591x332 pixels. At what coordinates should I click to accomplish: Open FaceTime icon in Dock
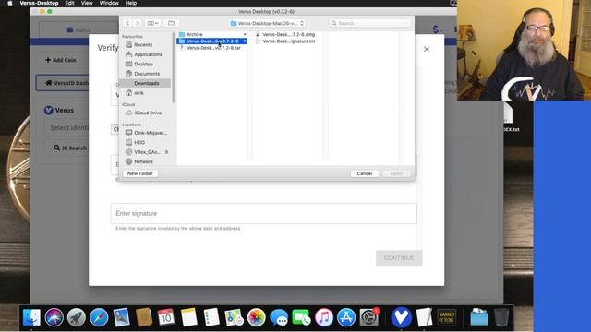click(x=302, y=317)
